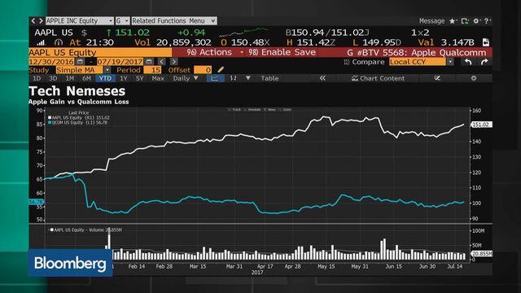The height and width of the screenshot is (293, 521).
Task: Click the pencil edit study icon
Action: point(221,70)
